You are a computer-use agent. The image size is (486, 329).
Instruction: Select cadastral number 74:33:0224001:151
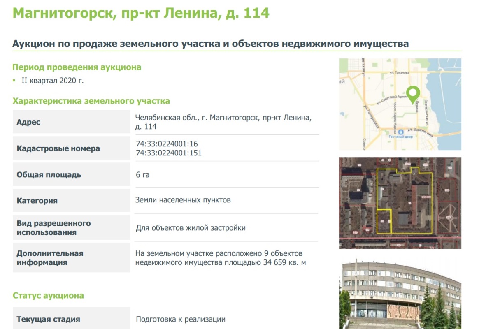tap(169, 153)
